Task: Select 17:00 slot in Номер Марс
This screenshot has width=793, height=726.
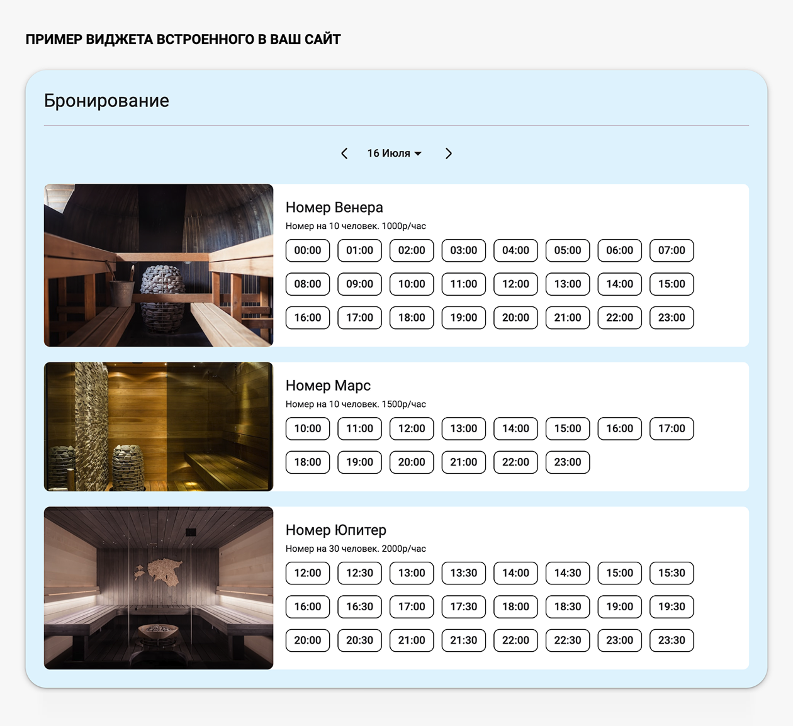Action: [672, 428]
